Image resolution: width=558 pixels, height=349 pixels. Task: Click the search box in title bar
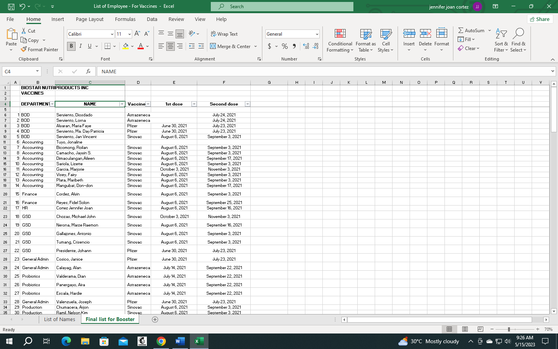coord(282,7)
